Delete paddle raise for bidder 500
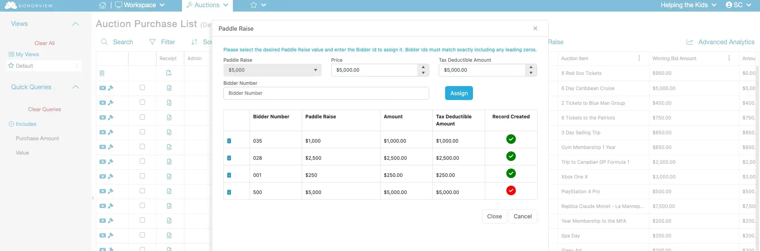 click(x=229, y=192)
